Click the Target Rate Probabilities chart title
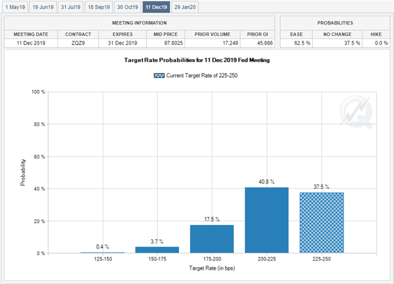394x284 pixels. coord(196,61)
